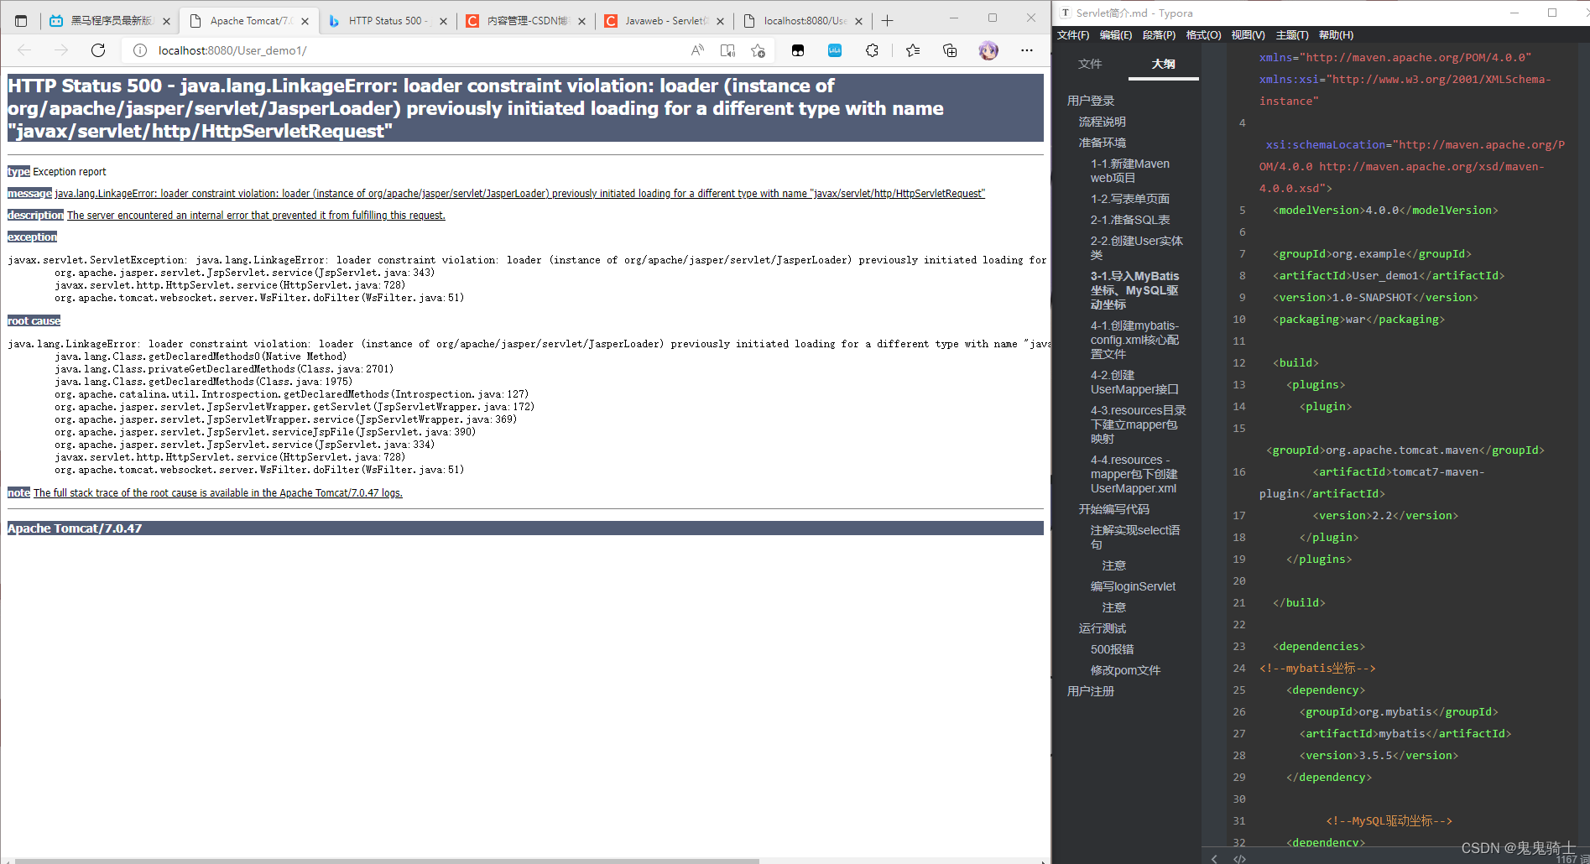Jump to 4-2.创建UserMapper接口 heading
1590x864 pixels.
(1135, 383)
